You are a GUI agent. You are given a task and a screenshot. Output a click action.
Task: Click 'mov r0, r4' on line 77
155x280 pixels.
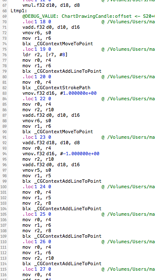tap(37, 60)
